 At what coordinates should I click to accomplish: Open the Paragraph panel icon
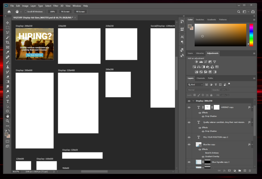pyautogui.click(x=182, y=42)
